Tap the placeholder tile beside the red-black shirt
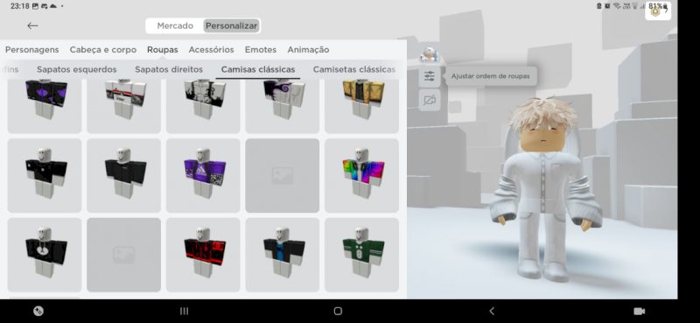The image size is (700, 323). (123, 255)
